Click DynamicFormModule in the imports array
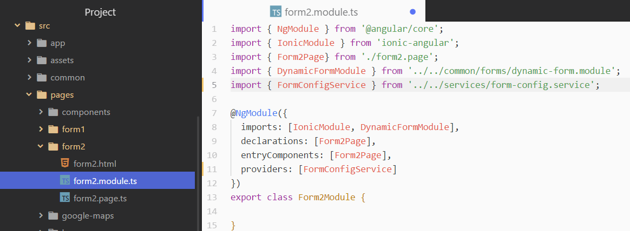This screenshot has height=231, width=630. (x=405, y=127)
